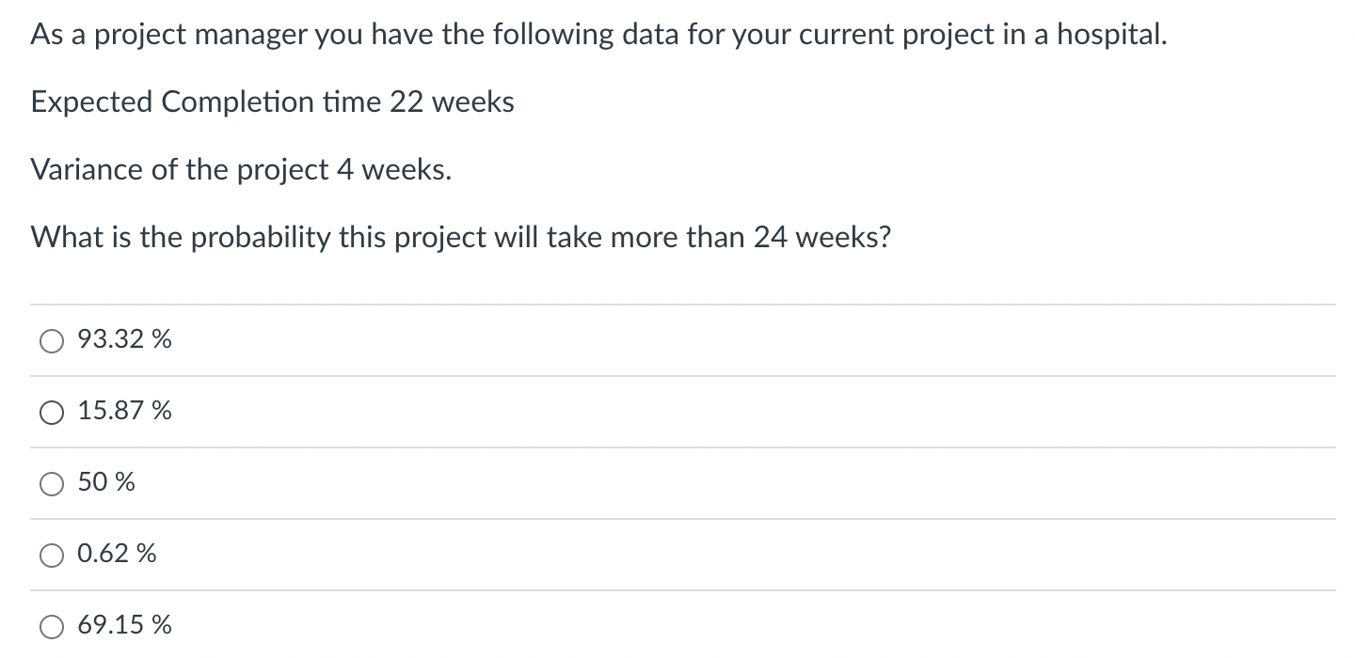Select the 50 % radio button
Viewport: 1355px width, 658px height.
pyautogui.click(x=52, y=483)
